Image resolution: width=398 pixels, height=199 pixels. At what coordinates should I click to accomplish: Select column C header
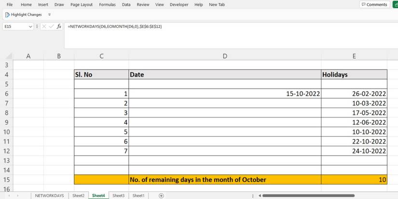[101, 56]
